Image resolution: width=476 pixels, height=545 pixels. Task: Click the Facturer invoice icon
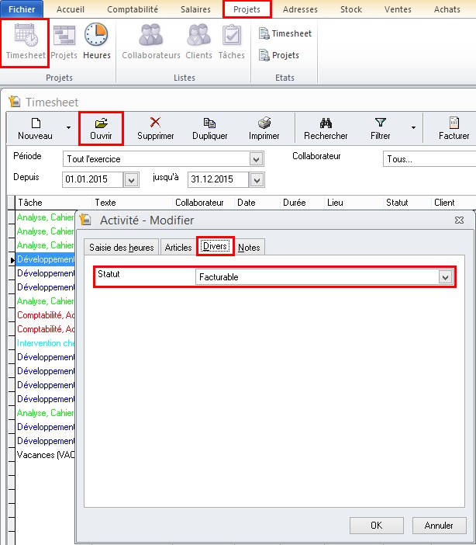click(454, 129)
